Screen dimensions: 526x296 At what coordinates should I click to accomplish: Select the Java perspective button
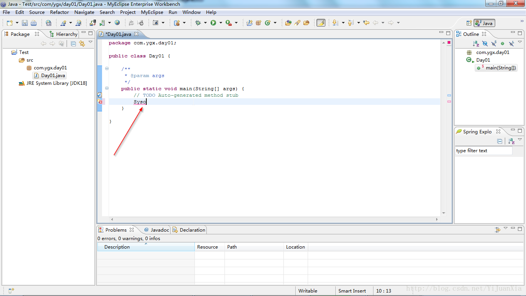coord(484,23)
